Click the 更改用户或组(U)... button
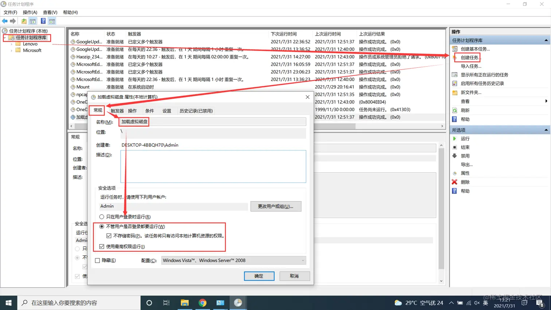551x310 pixels. [275, 207]
